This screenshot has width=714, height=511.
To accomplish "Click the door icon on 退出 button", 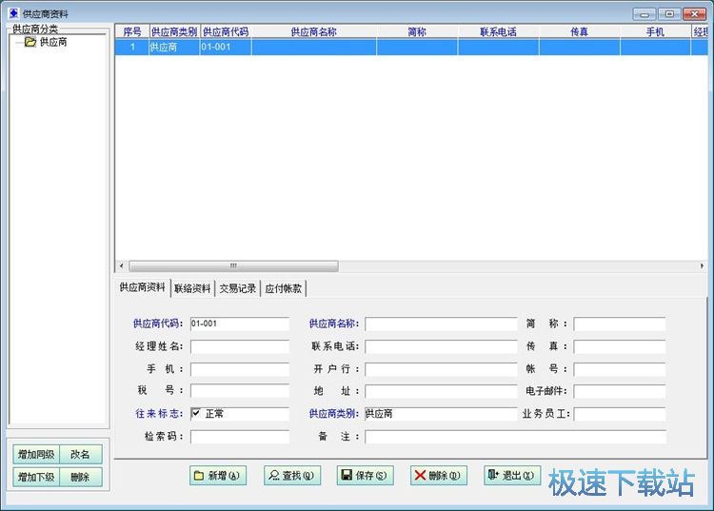I will point(493,475).
